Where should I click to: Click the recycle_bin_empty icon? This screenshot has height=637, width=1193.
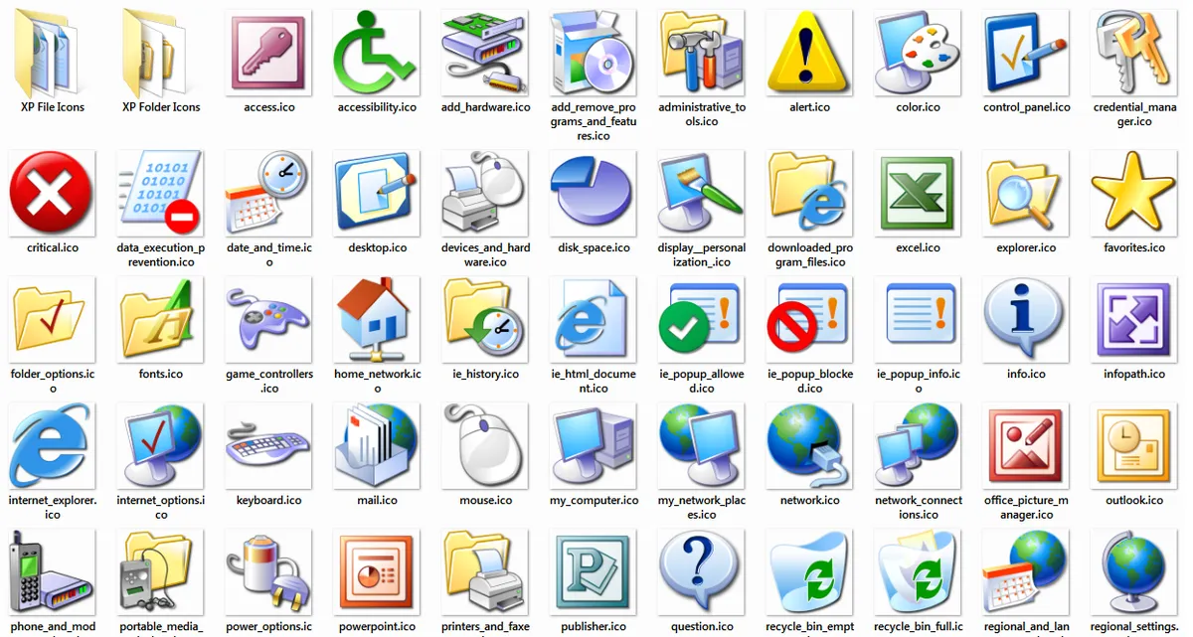pos(810,572)
